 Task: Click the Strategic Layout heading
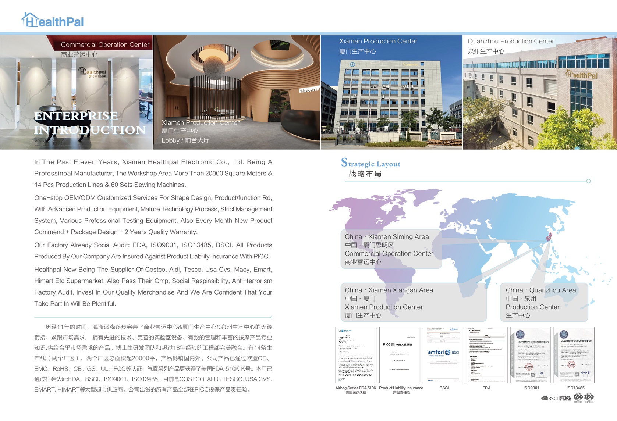click(x=371, y=164)
